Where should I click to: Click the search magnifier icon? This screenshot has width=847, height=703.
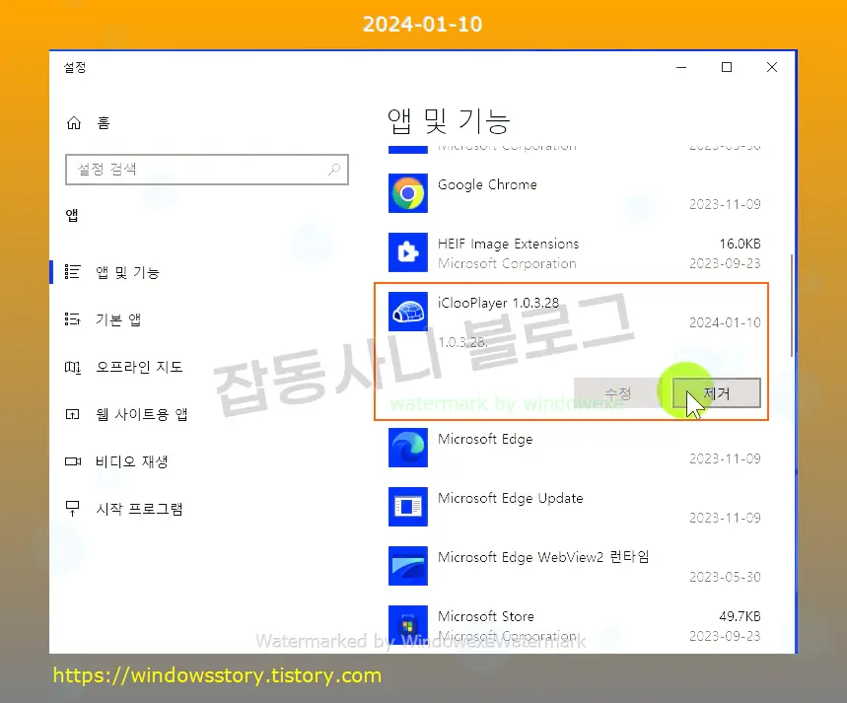click(x=334, y=170)
